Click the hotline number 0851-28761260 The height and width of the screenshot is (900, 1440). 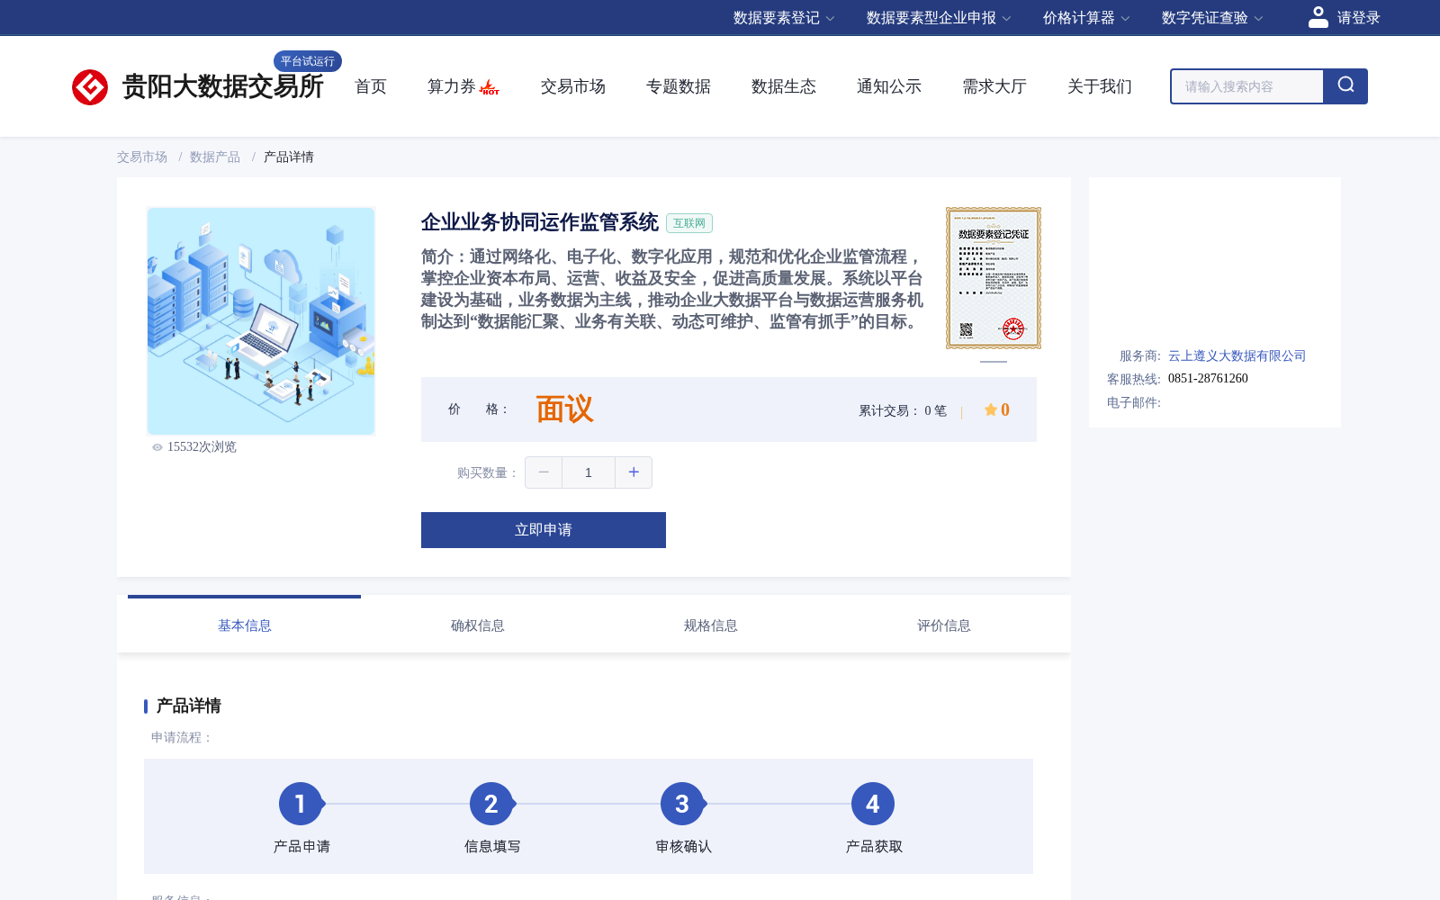tap(1208, 379)
